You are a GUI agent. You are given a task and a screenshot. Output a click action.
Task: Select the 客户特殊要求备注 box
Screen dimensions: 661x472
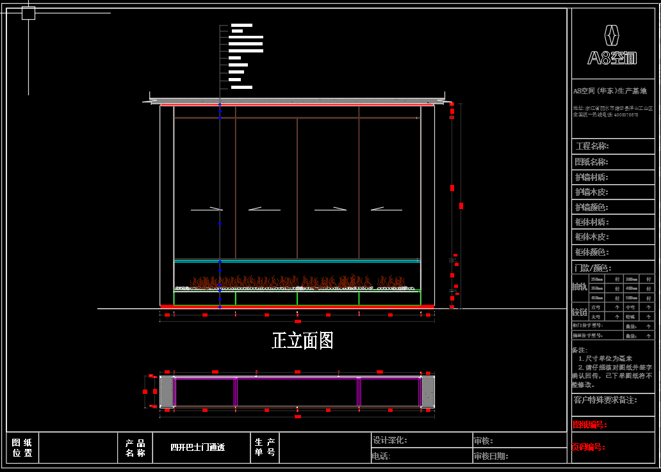(x=605, y=400)
